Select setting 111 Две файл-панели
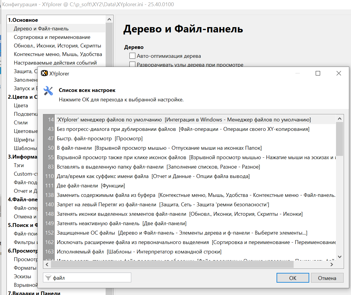This screenshot has height=295, width=351. (x=91, y=186)
